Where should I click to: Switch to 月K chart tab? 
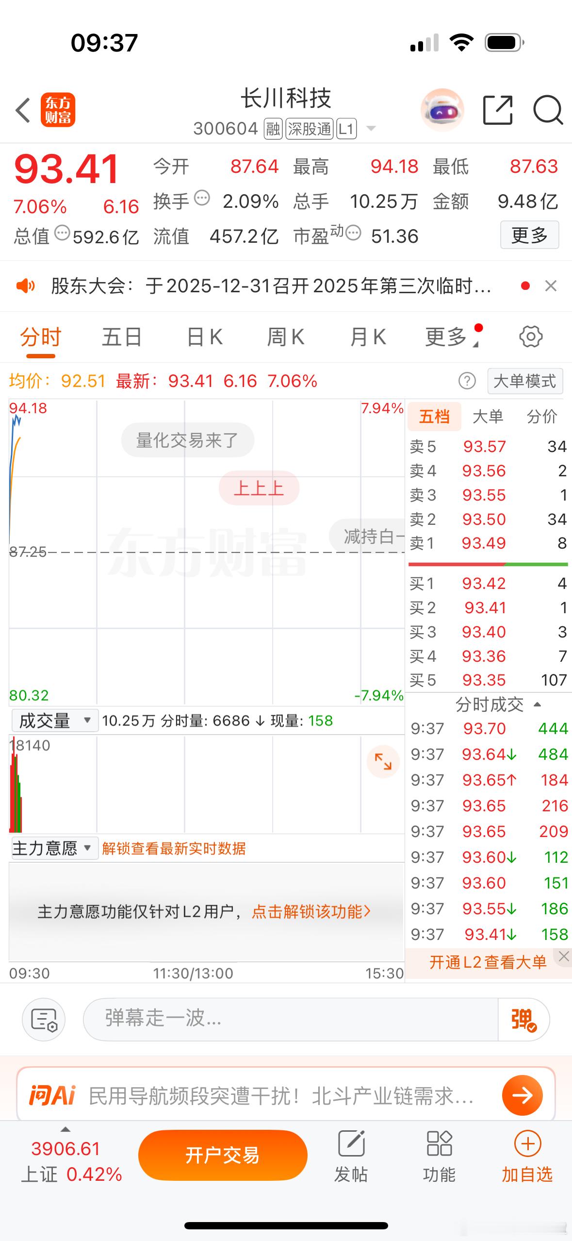[x=368, y=337]
